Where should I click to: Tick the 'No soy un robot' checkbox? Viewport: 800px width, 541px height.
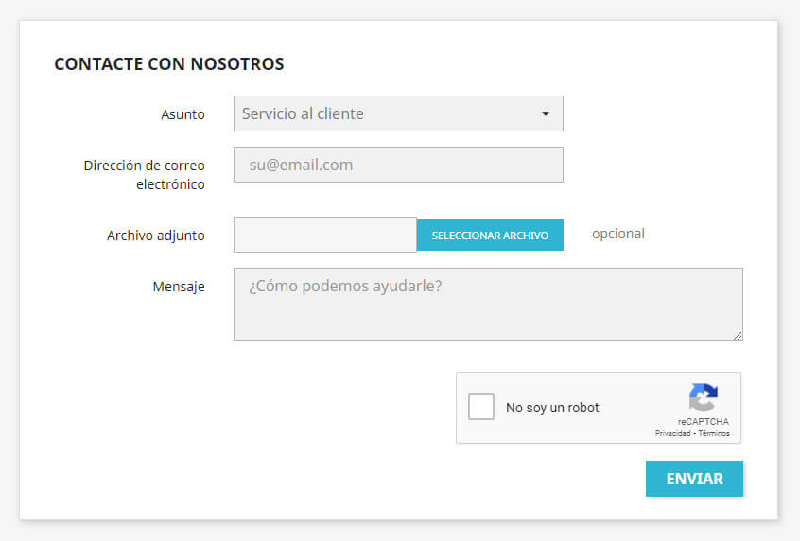pos(481,407)
